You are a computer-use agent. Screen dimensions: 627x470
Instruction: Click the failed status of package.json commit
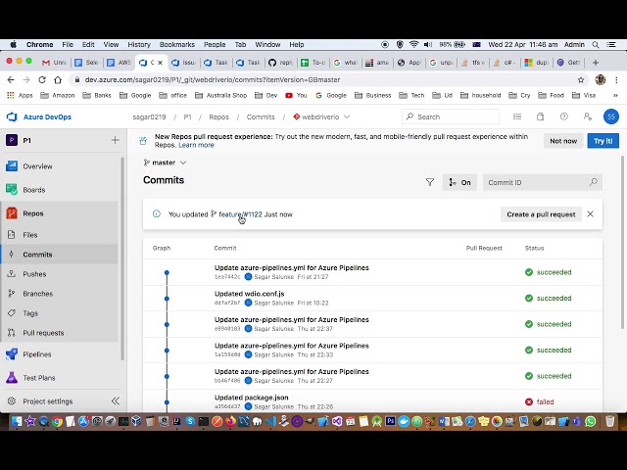[540, 401]
